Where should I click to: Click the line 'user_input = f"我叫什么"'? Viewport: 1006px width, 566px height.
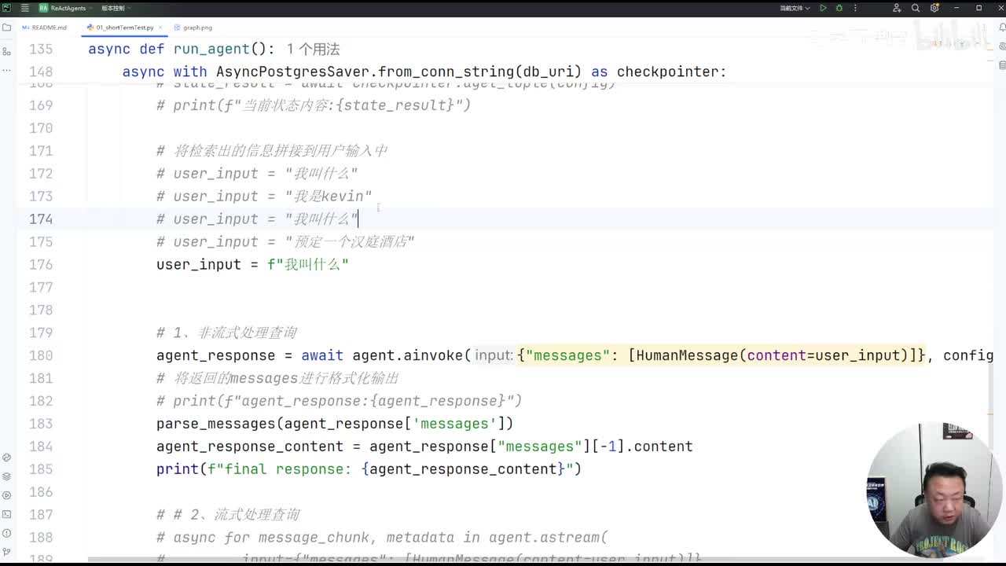pos(252,264)
